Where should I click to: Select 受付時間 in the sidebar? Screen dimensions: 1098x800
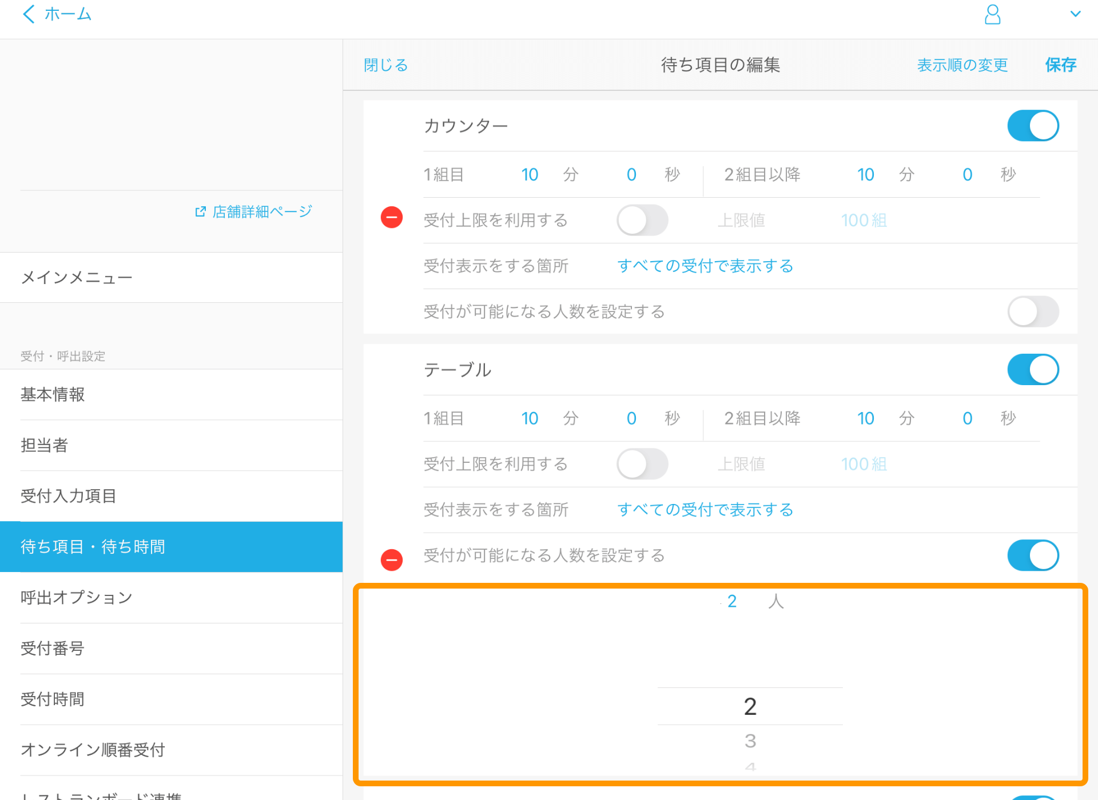(172, 699)
